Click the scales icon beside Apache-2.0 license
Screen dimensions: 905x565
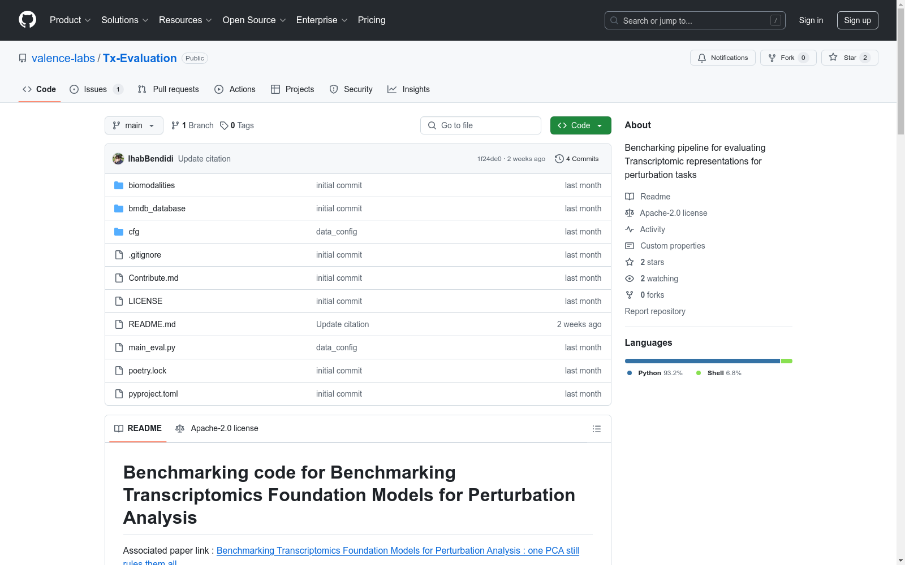[x=630, y=213]
